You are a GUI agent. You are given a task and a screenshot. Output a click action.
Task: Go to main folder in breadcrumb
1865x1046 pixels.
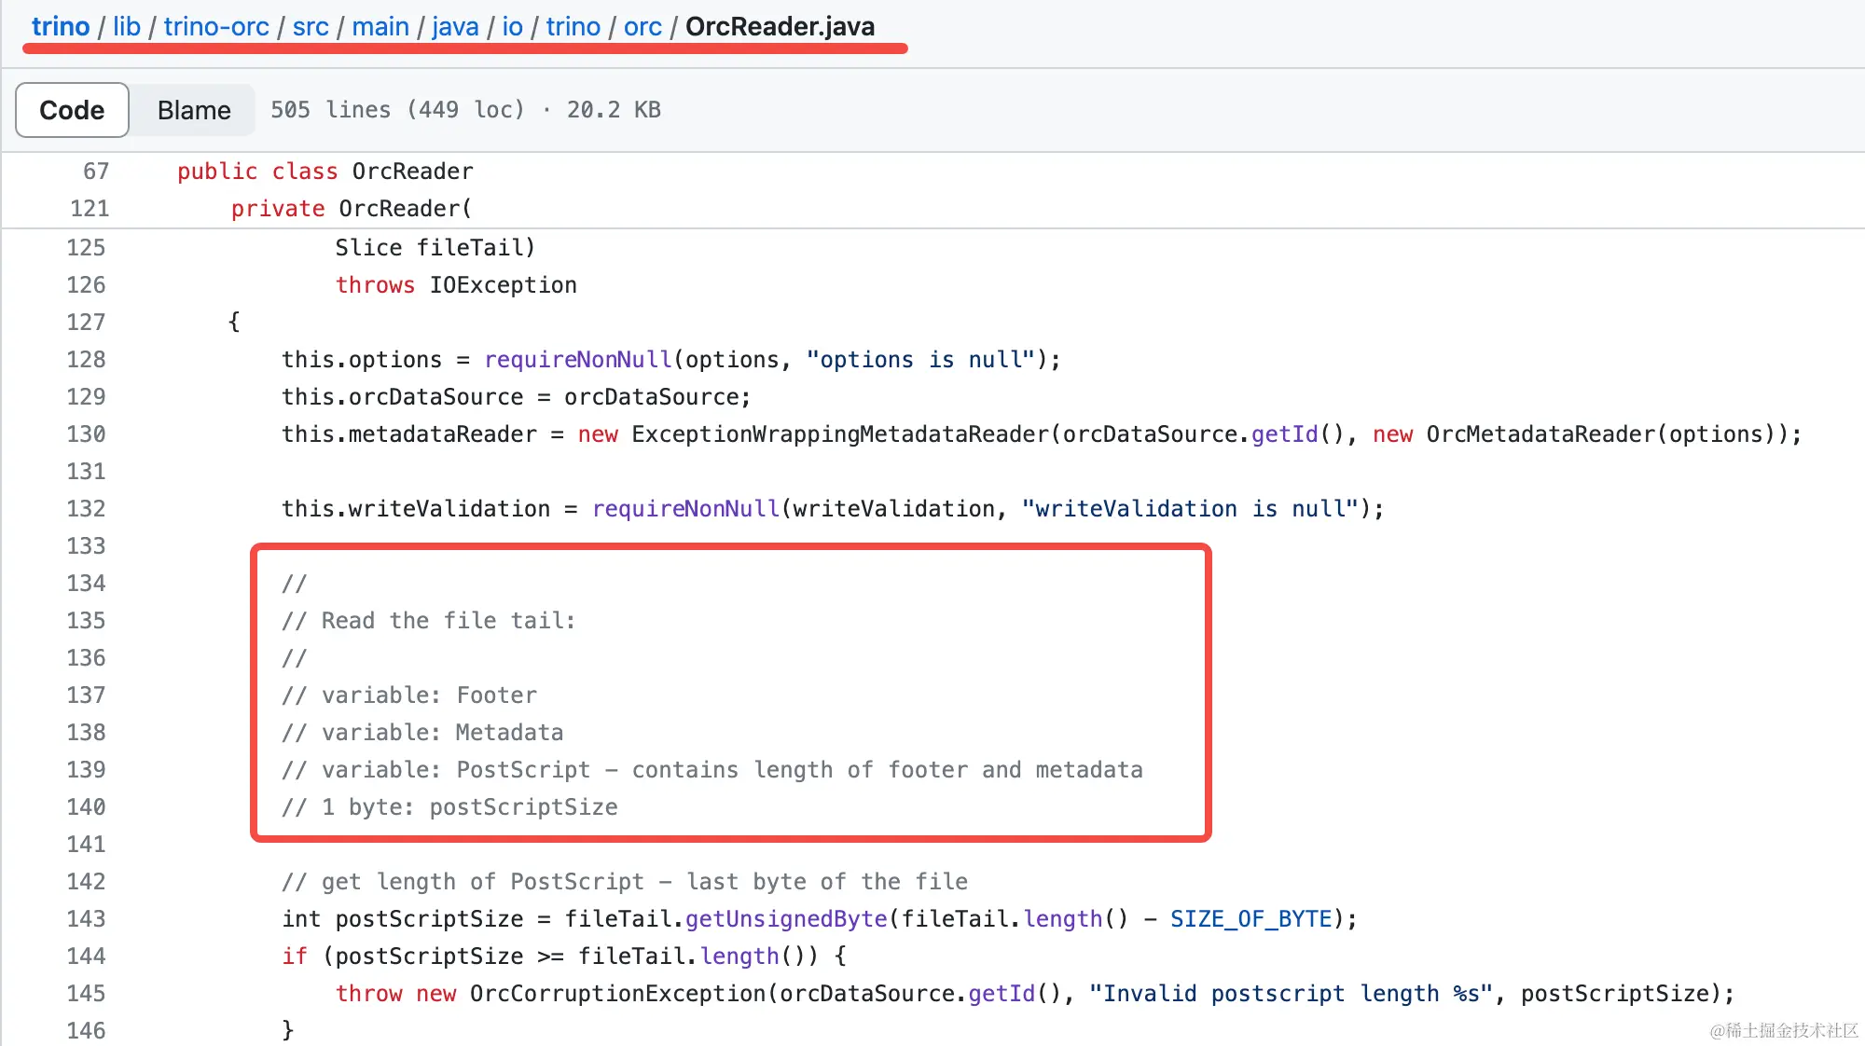pyautogui.click(x=380, y=27)
